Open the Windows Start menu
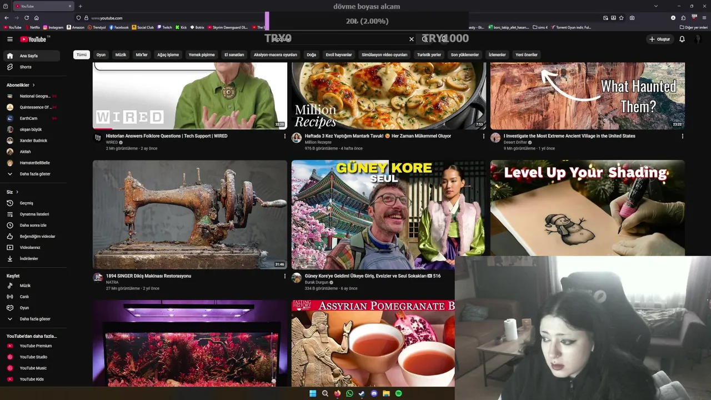Screen dimensions: 711x400 pos(313,393)
